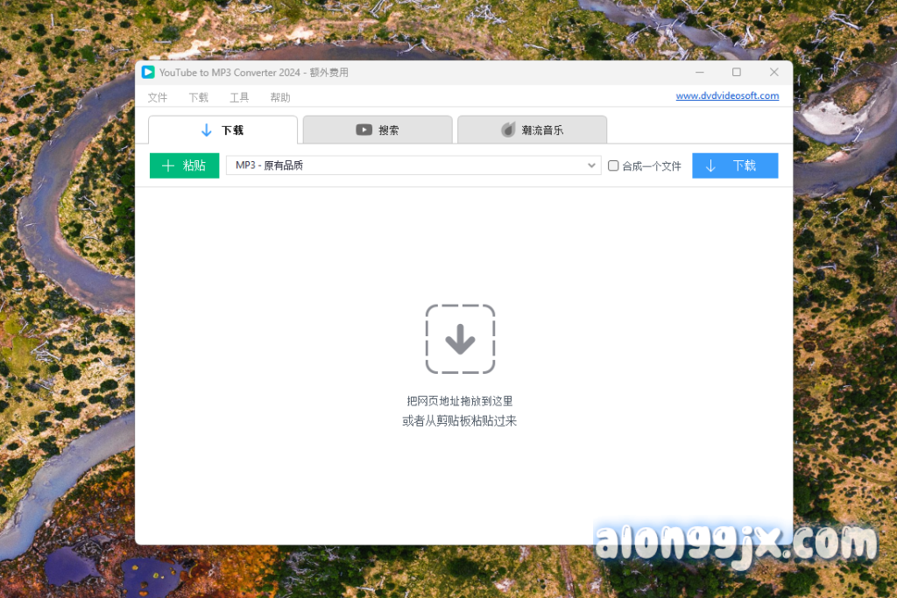897x598 pixels.
Task: Click the chevron arrow of the format dropdown
Action: coord(592,165)
